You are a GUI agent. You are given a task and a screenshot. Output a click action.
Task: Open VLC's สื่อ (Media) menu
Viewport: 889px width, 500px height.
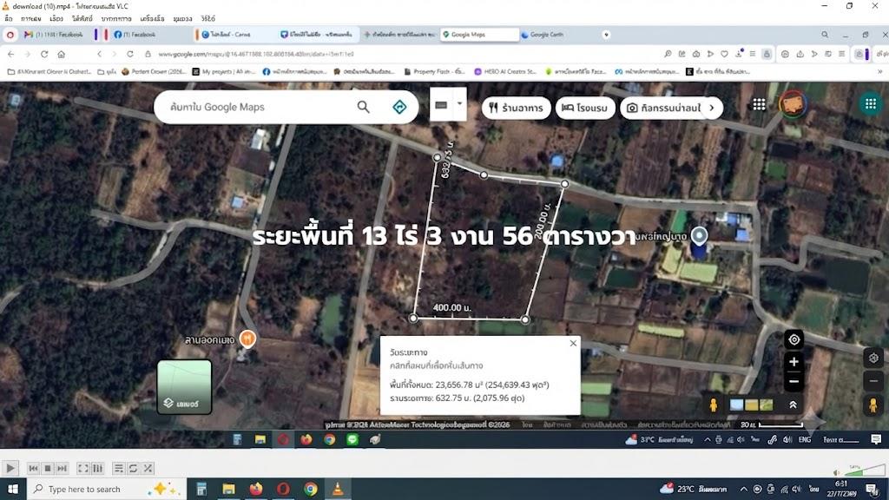(9, 19)
